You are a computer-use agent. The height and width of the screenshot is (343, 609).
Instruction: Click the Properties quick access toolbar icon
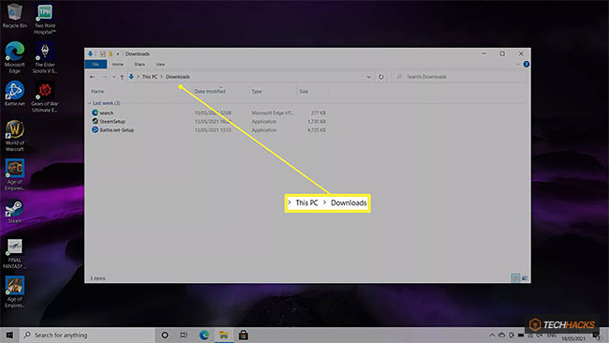(102, 54)
